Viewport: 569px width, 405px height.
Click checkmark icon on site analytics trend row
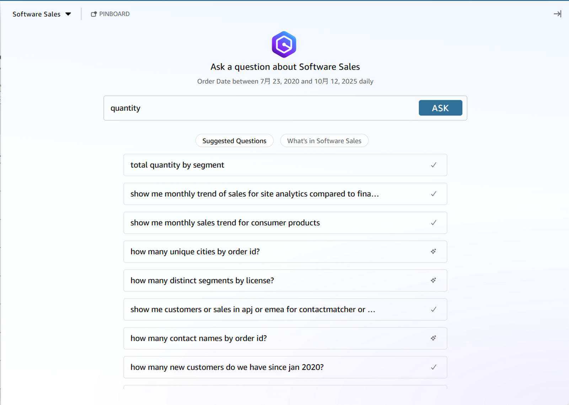point(434,194)
